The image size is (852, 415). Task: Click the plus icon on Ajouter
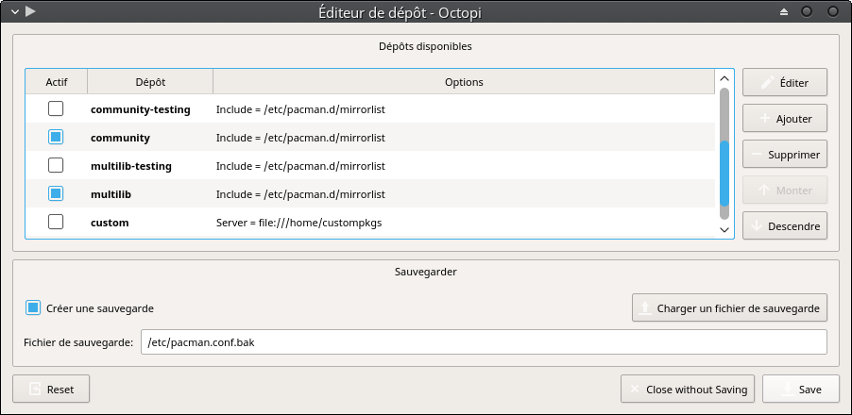[764, 118]
